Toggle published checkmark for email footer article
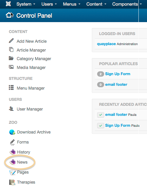The width and height of the screenshot is (147, 191). point(101,115)
